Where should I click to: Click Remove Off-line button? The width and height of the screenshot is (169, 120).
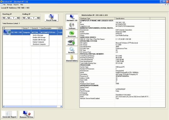click(x=27, y=114)
